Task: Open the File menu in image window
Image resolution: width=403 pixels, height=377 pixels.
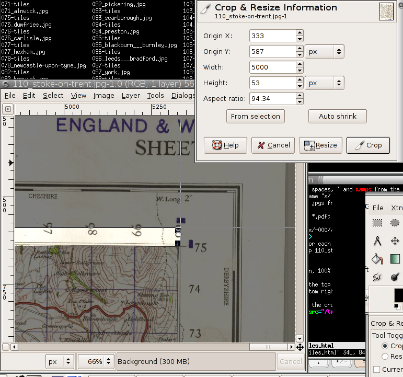Action: 10,95
